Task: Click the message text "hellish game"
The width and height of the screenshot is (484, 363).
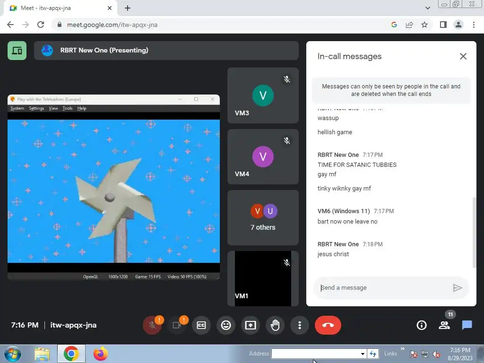Action: click(x=335, y=132)
